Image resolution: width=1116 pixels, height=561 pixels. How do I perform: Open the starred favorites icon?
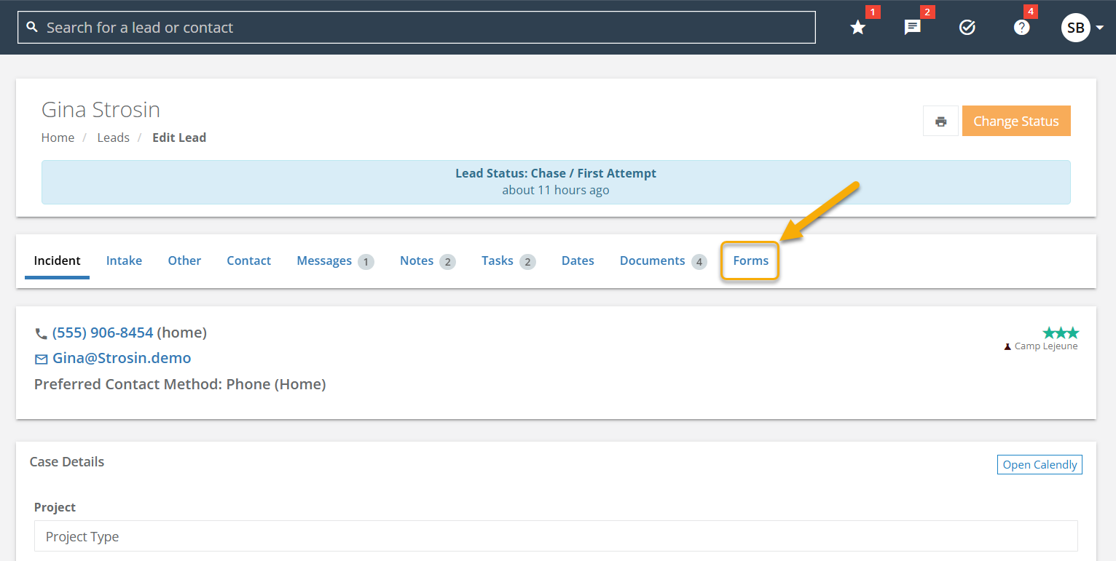point(858,28)
